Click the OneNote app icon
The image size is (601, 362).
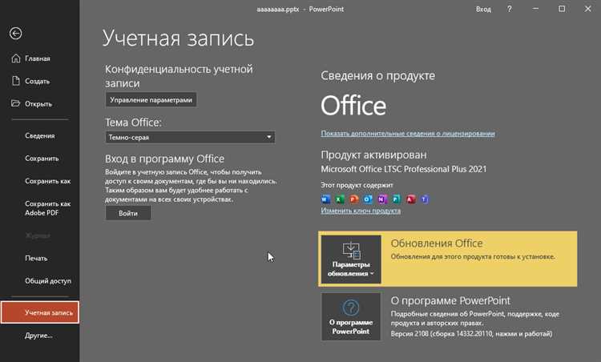(x=382, y=199)
